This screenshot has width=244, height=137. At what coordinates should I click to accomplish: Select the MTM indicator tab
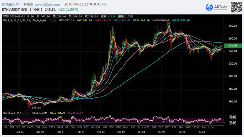coord(118,127)
